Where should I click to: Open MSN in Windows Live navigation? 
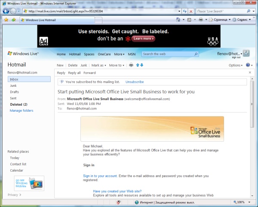[x=132, y=54]
